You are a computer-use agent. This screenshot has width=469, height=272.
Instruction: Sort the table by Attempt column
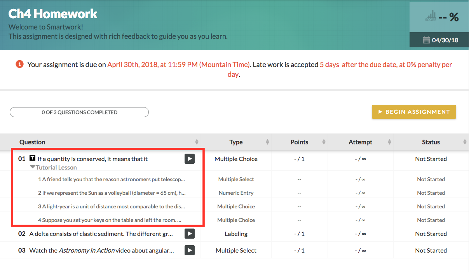click(389, 142)
